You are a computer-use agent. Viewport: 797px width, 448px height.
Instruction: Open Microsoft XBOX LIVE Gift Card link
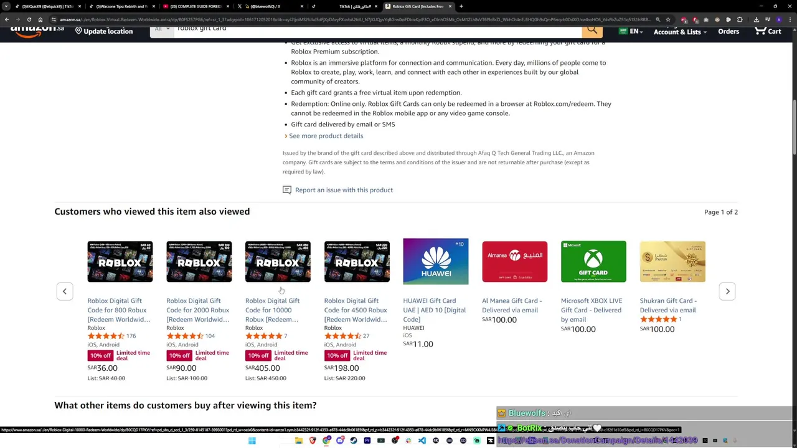tap(591, 310)
